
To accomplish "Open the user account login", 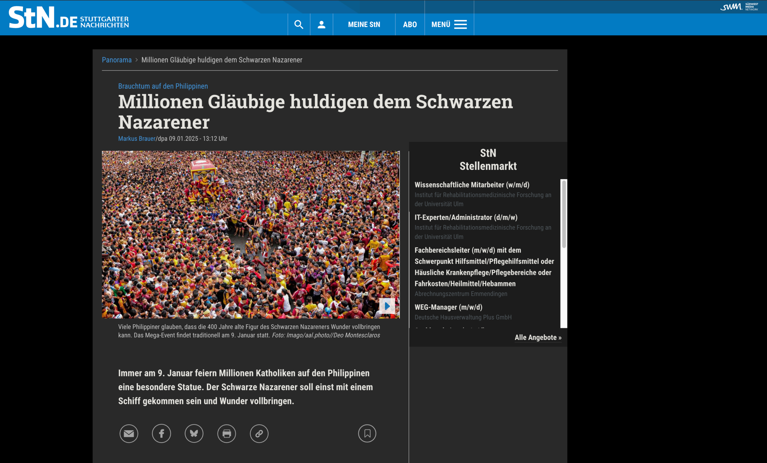I will click(321, 24).
